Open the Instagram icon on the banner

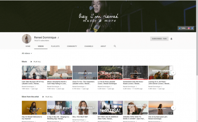189,28
